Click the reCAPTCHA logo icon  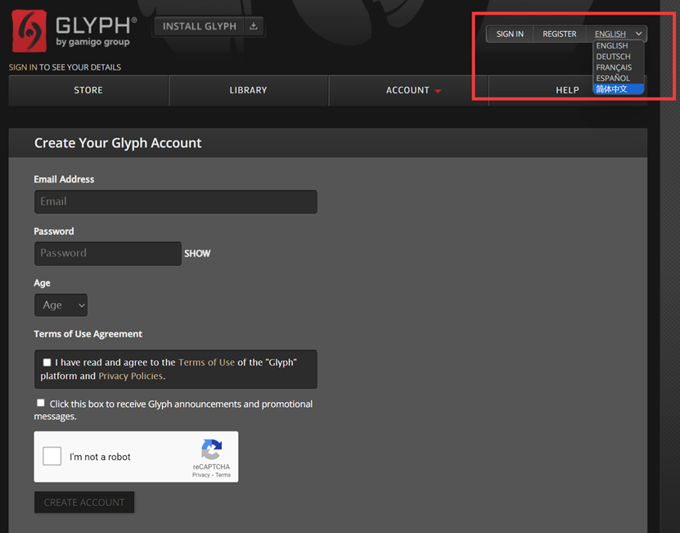211,449
